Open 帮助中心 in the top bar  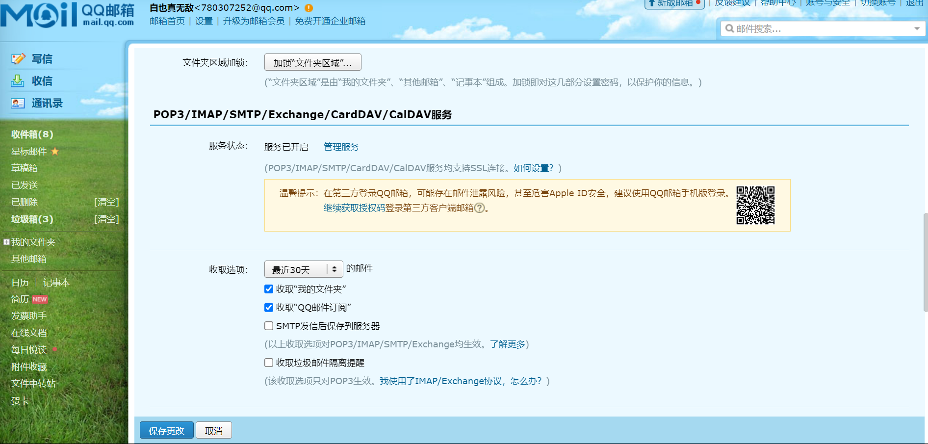[778, 3]
